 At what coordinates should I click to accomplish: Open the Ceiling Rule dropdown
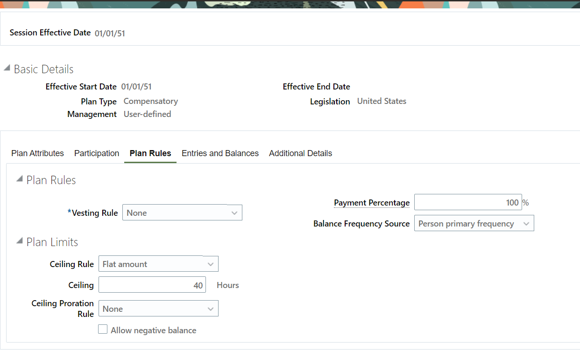point(158,264)
